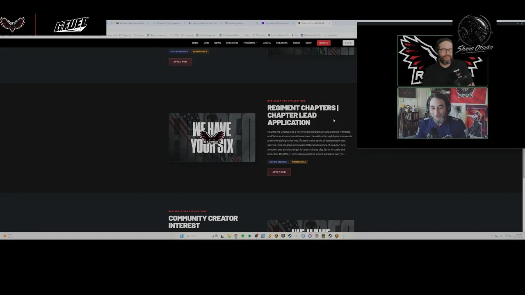The image size is (525, 295).
Task: Select SPONSORS in the top navigation
Action: (232, 43)
